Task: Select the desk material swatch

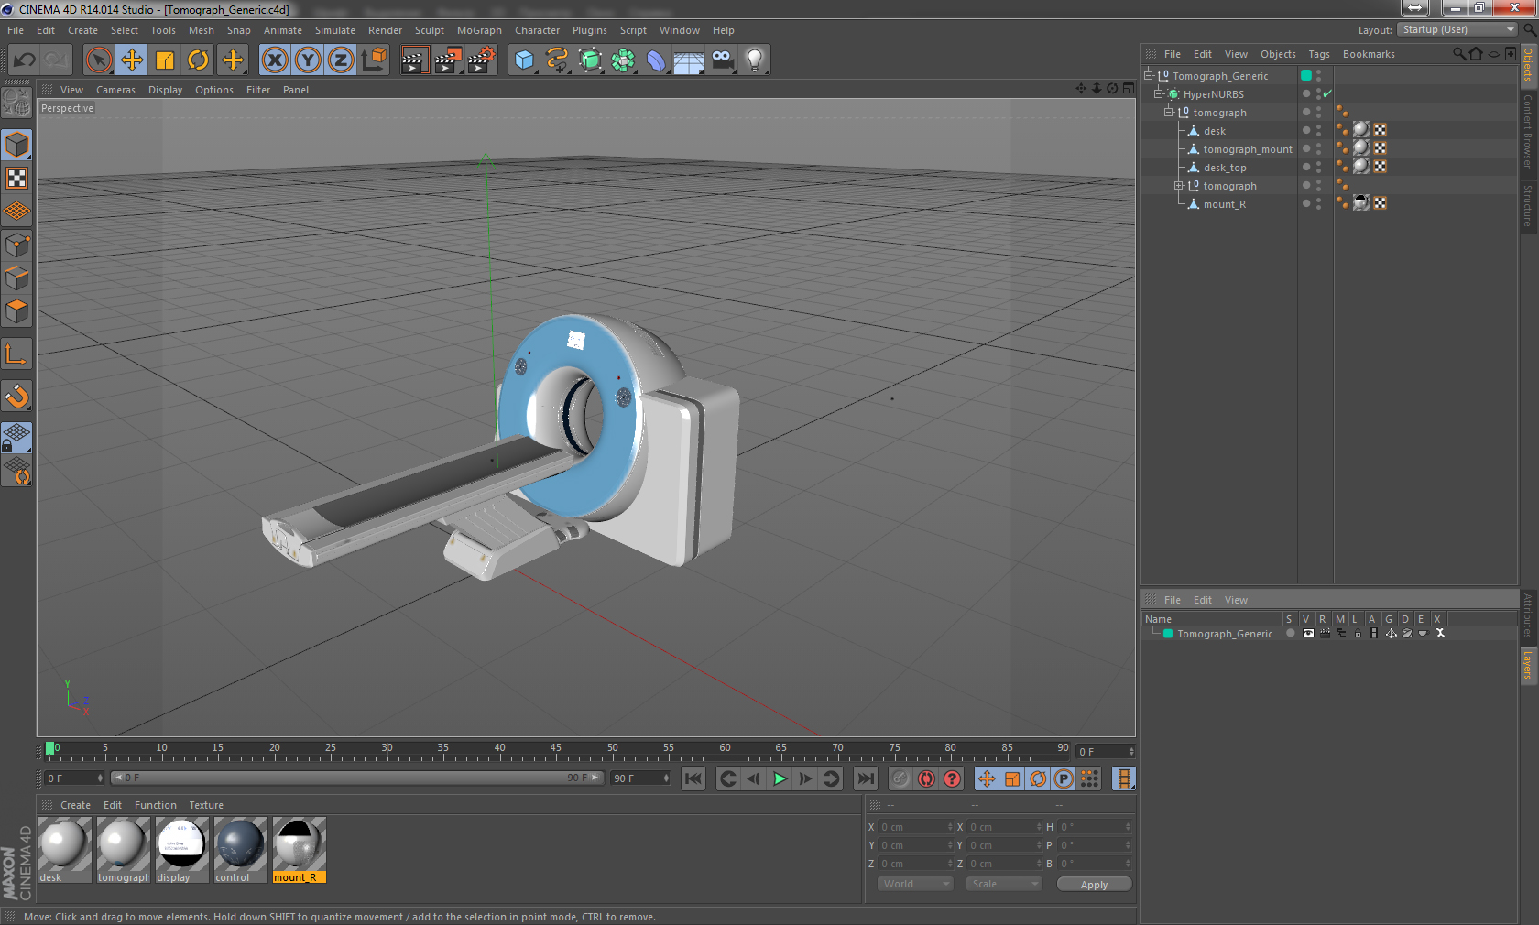Action: tap(65, 850)
